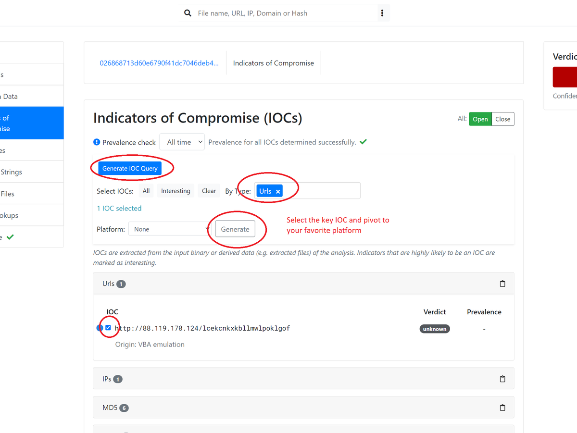This screenshot has width=577, height=433.
Task: Click the Prevalence column header
Action: coord(484,312)
